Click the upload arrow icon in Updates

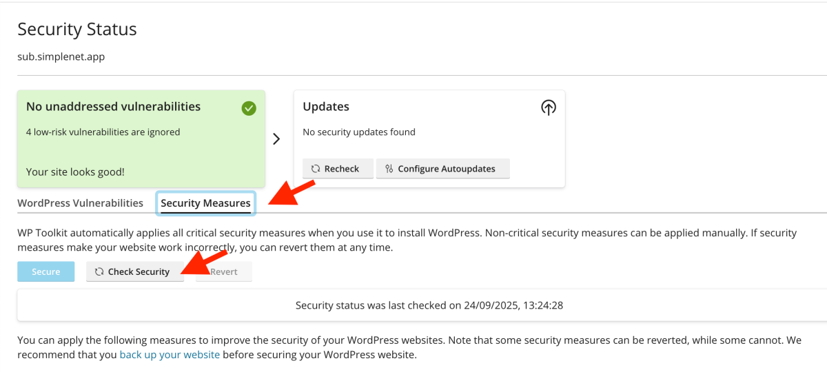tap(548, 107)
